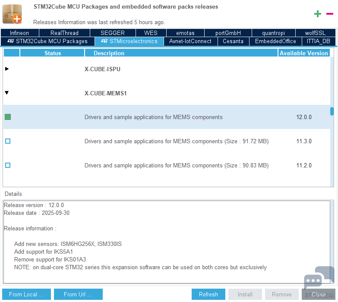Click the package box icon in header
The width and height of the screenshot is (338, 302).
pos(12,14)
